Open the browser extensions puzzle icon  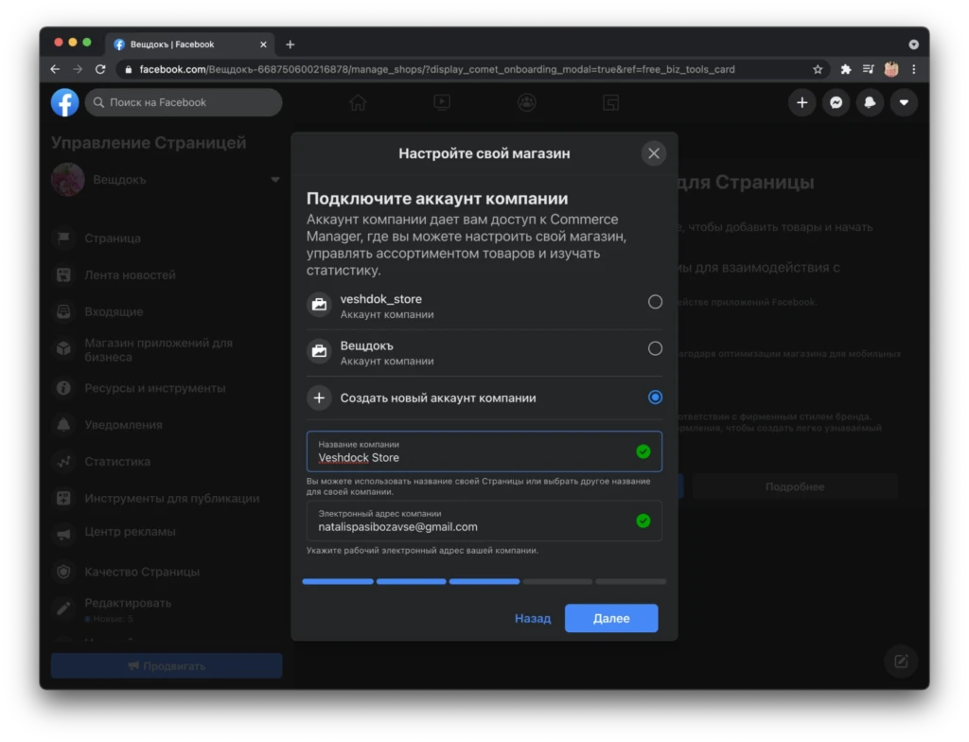point(846,70)
